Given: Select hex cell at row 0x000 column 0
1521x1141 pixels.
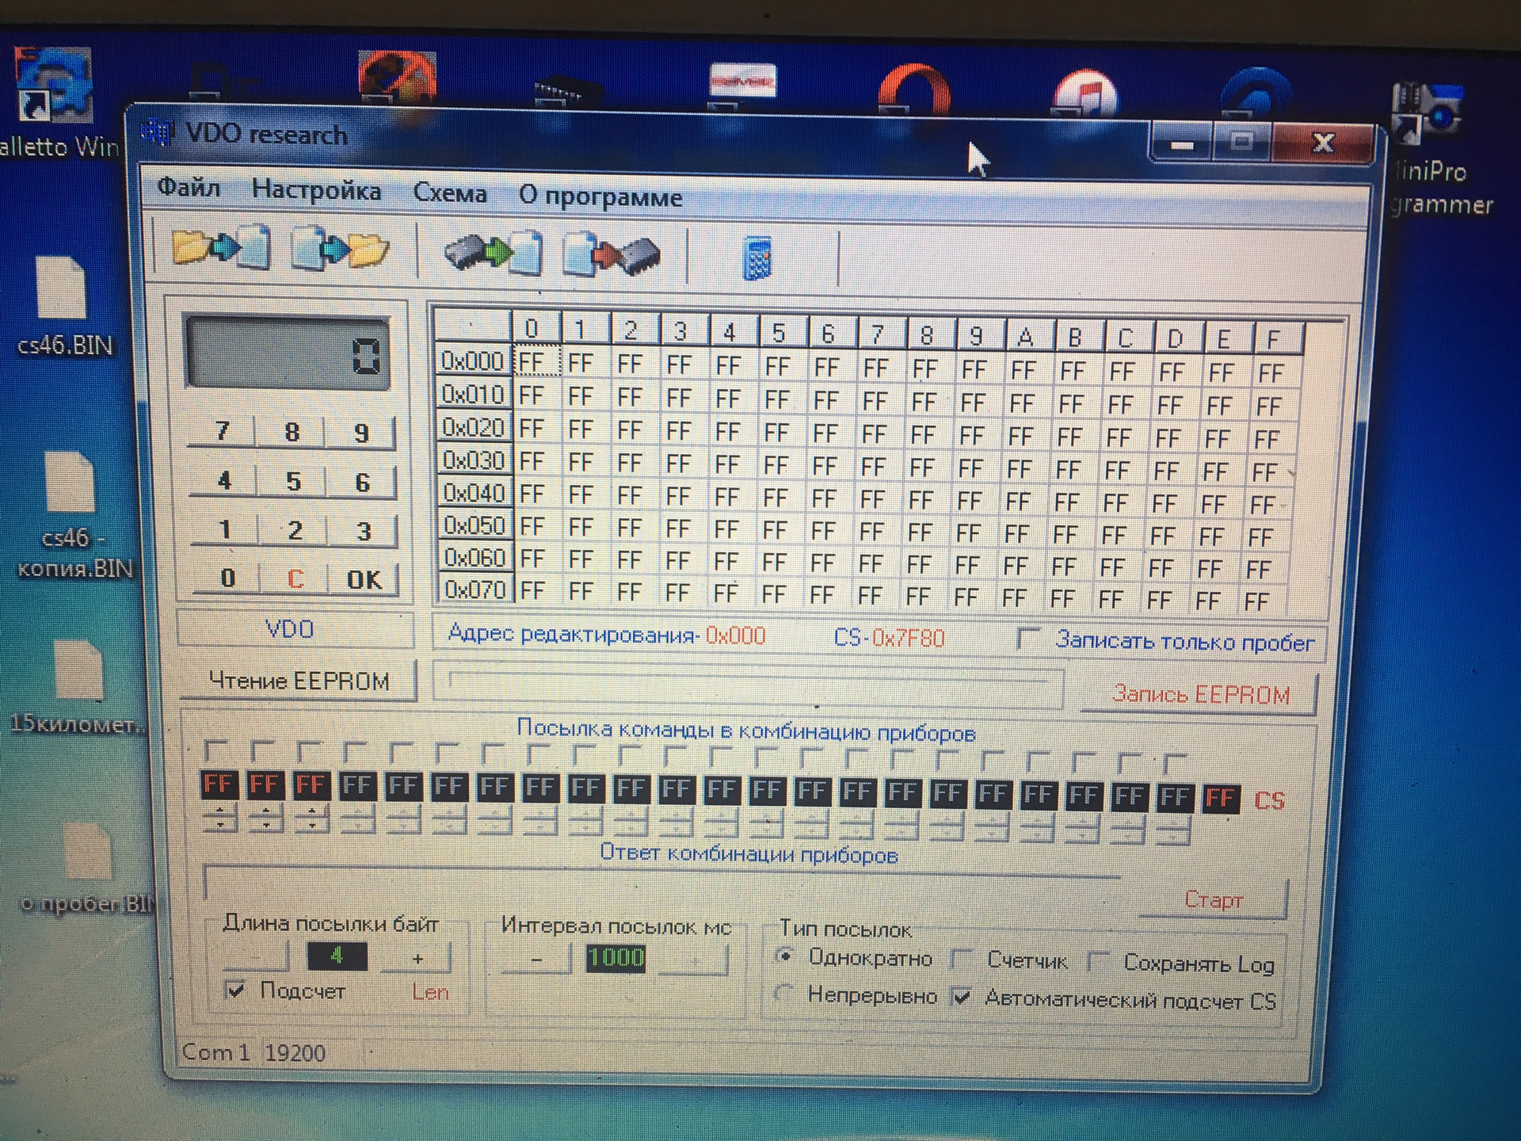Looking at the screenshot, I should (x=538, y=362).
